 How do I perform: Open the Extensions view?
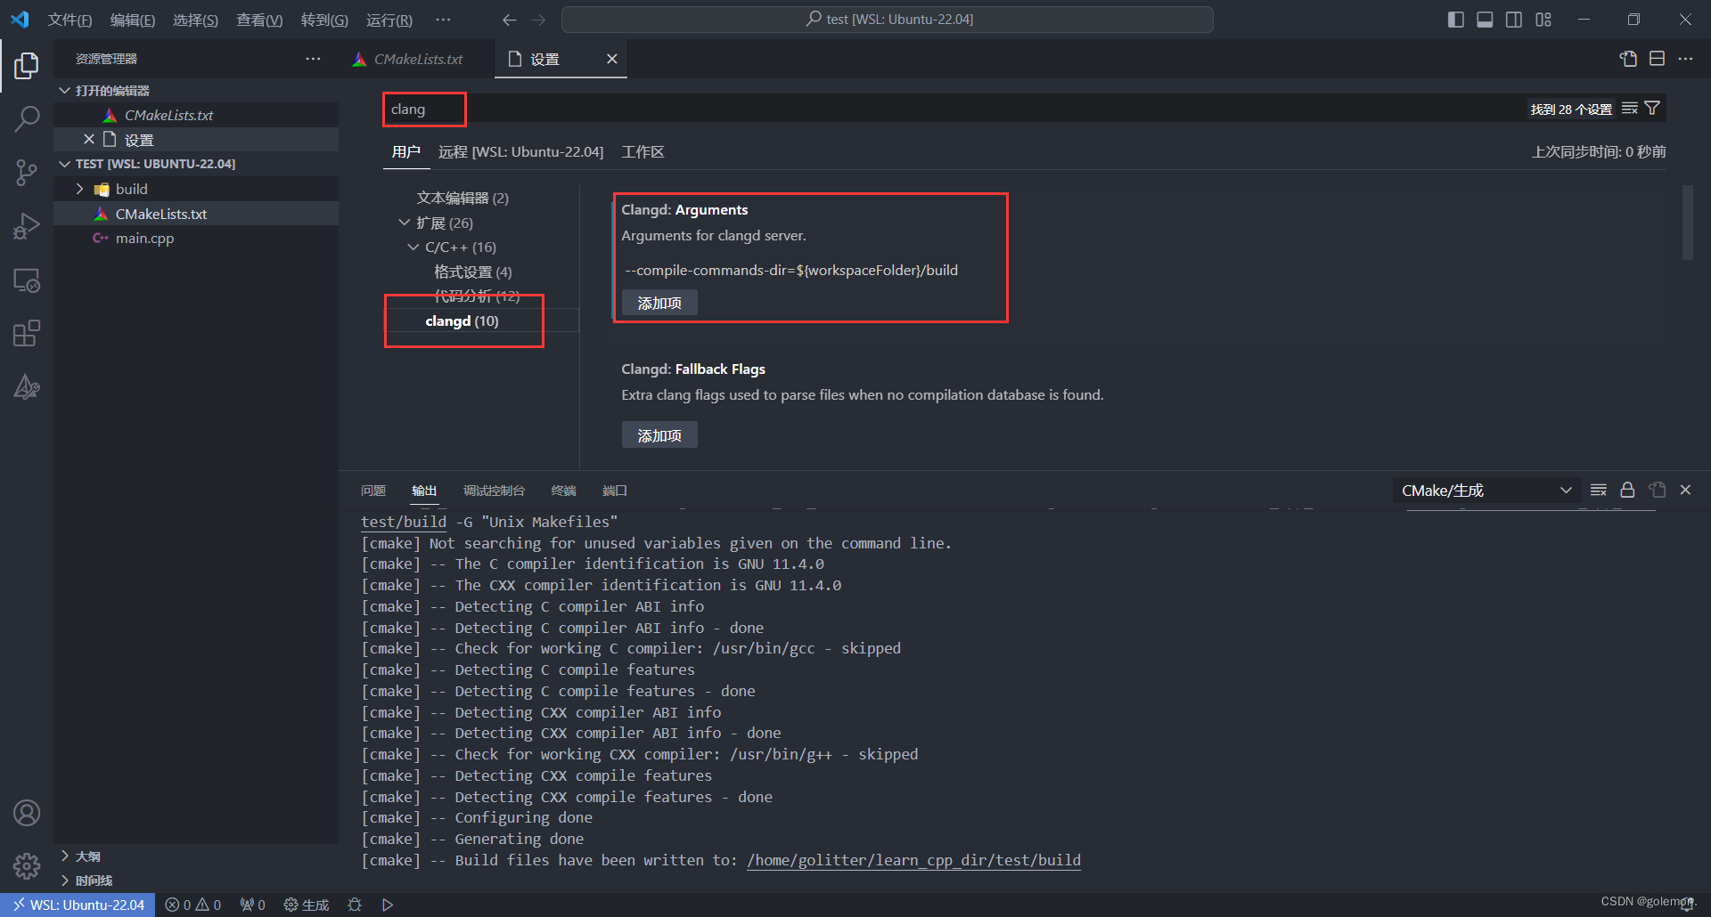point(27,334)
